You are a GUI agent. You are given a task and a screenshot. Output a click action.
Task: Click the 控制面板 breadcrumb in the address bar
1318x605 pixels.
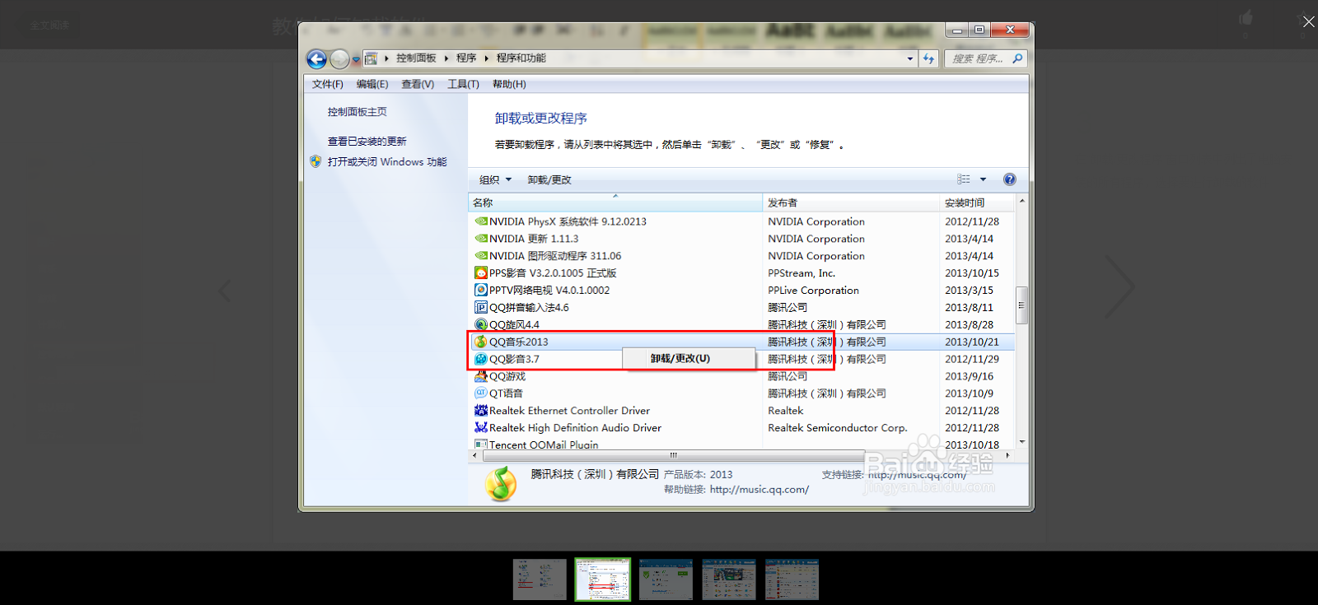(416, 58)
